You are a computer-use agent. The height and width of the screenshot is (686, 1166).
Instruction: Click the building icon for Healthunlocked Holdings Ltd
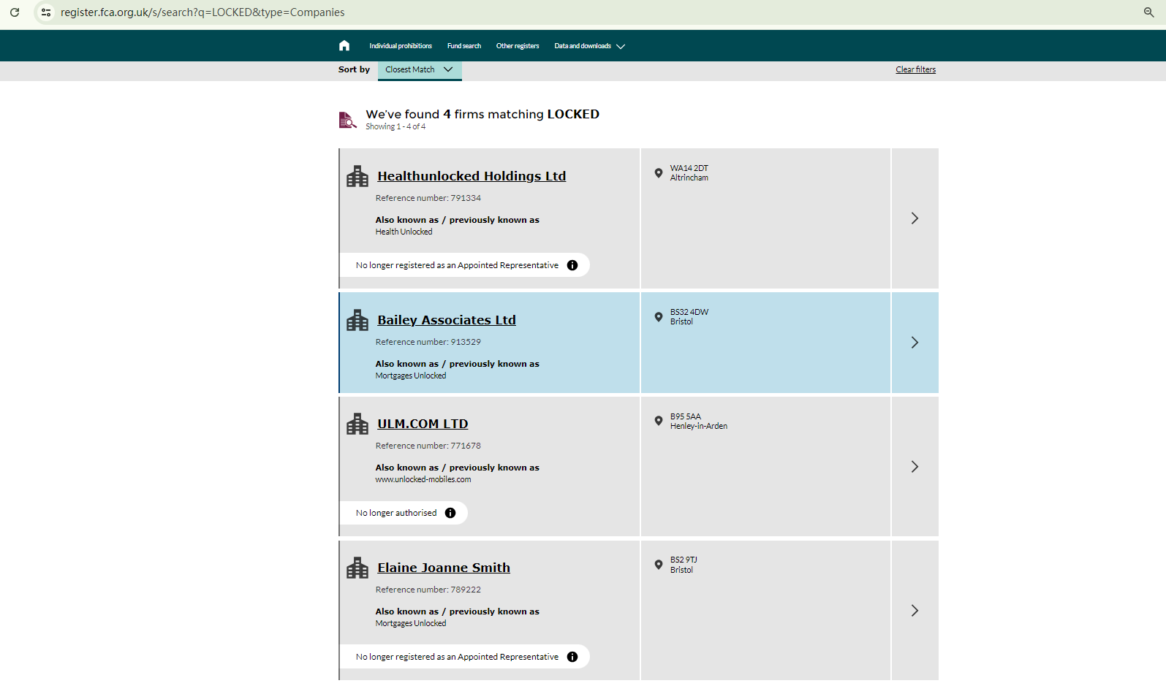pos(357,176)
